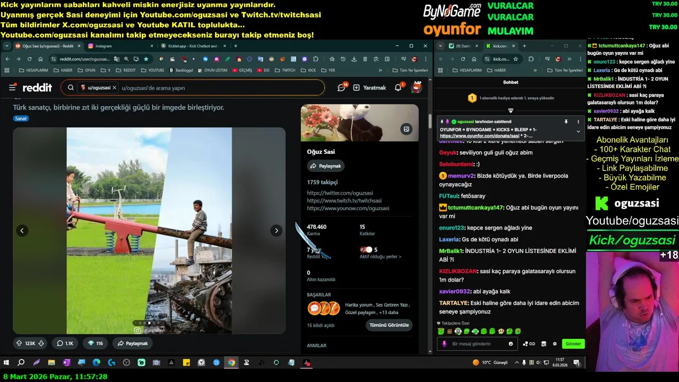
Task: Click the Kick chat message input
Action: (477, 344)
